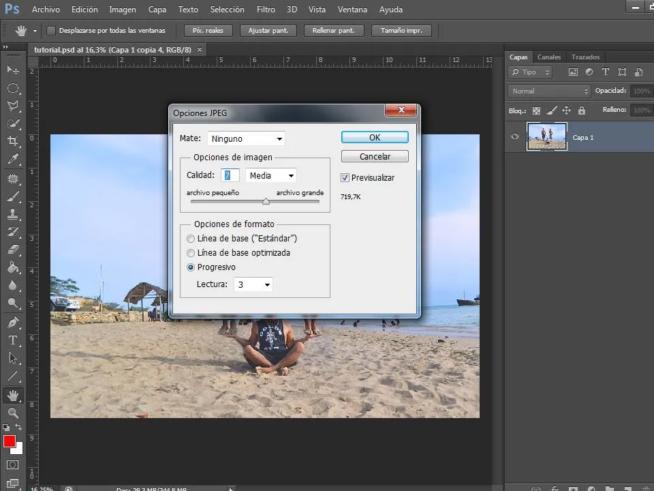Select the Paint Bucket tool
The width and height of the screenshot is (654, 491).
coord(13,267)
